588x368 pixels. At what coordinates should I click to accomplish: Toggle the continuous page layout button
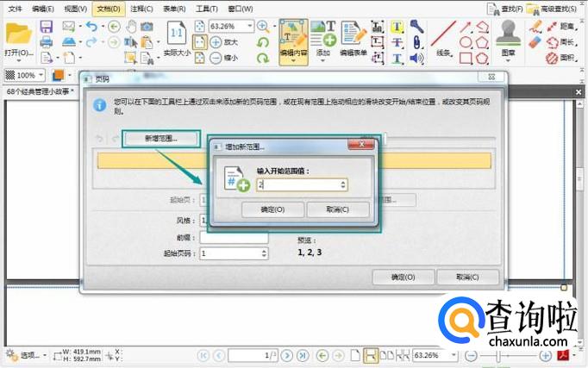[371, 355]
